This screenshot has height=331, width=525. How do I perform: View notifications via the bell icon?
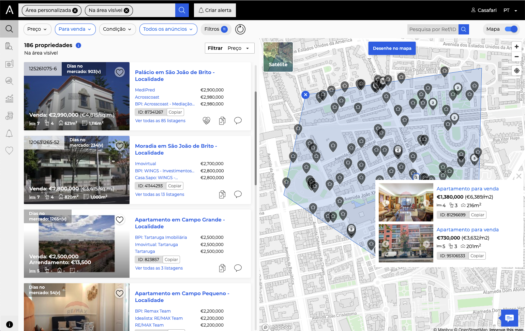[x=9, y=133]
